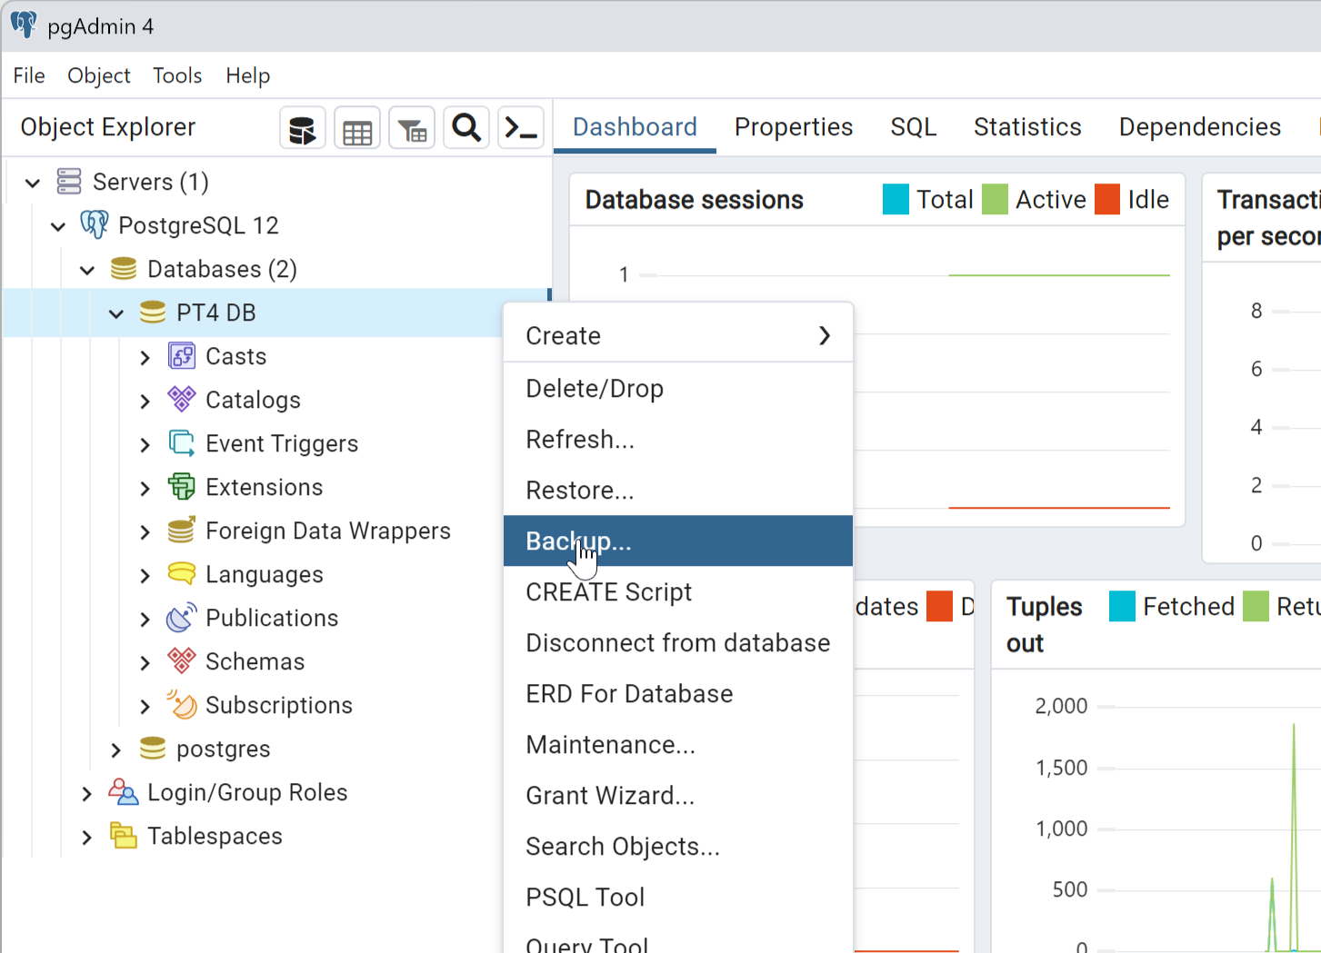This screenshot has height=953, width=1321.
Task: Expand the postgres database node
Action: click(116, 749)
